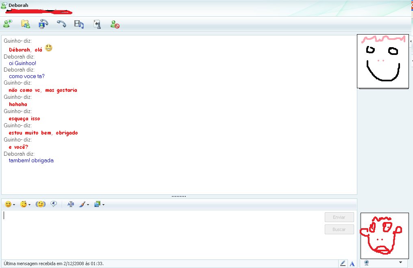Click the message 'esqueça isso'

pos(24,119)
